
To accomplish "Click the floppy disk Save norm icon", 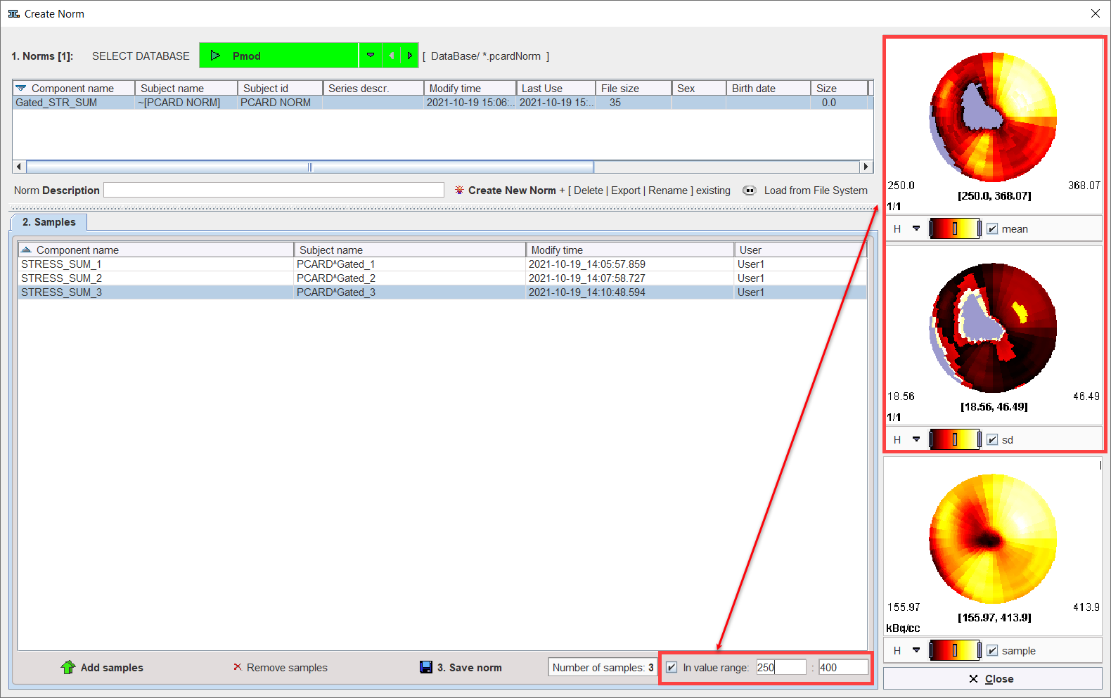I will coord(426,667).
